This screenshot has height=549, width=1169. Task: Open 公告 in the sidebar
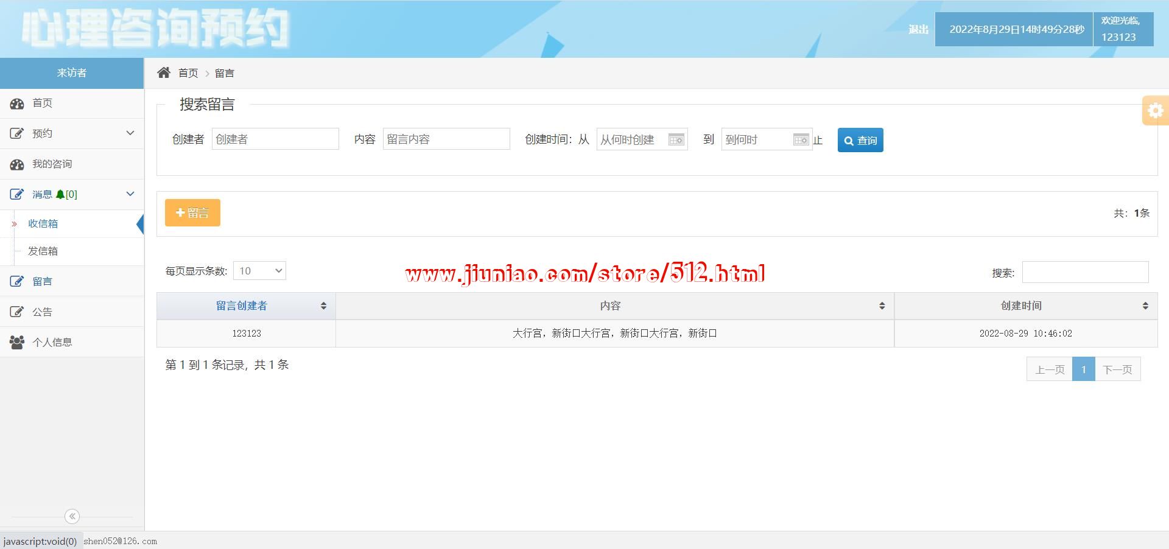(x=72, y=312)
